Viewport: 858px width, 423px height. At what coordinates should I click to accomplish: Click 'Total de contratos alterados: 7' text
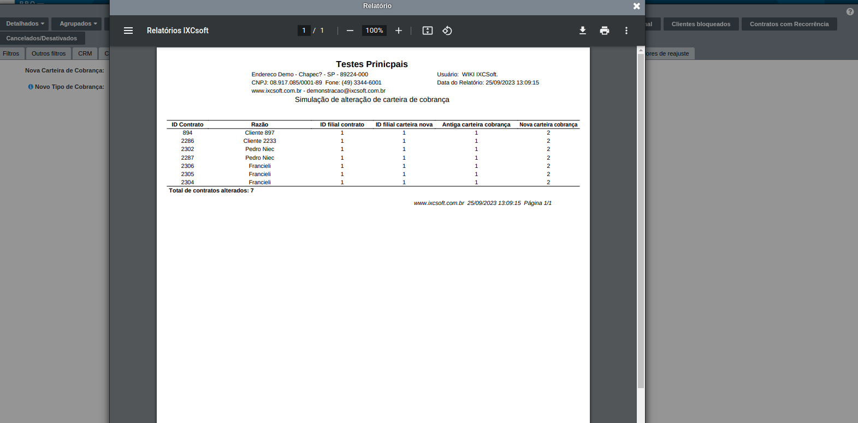pos(211,191)
